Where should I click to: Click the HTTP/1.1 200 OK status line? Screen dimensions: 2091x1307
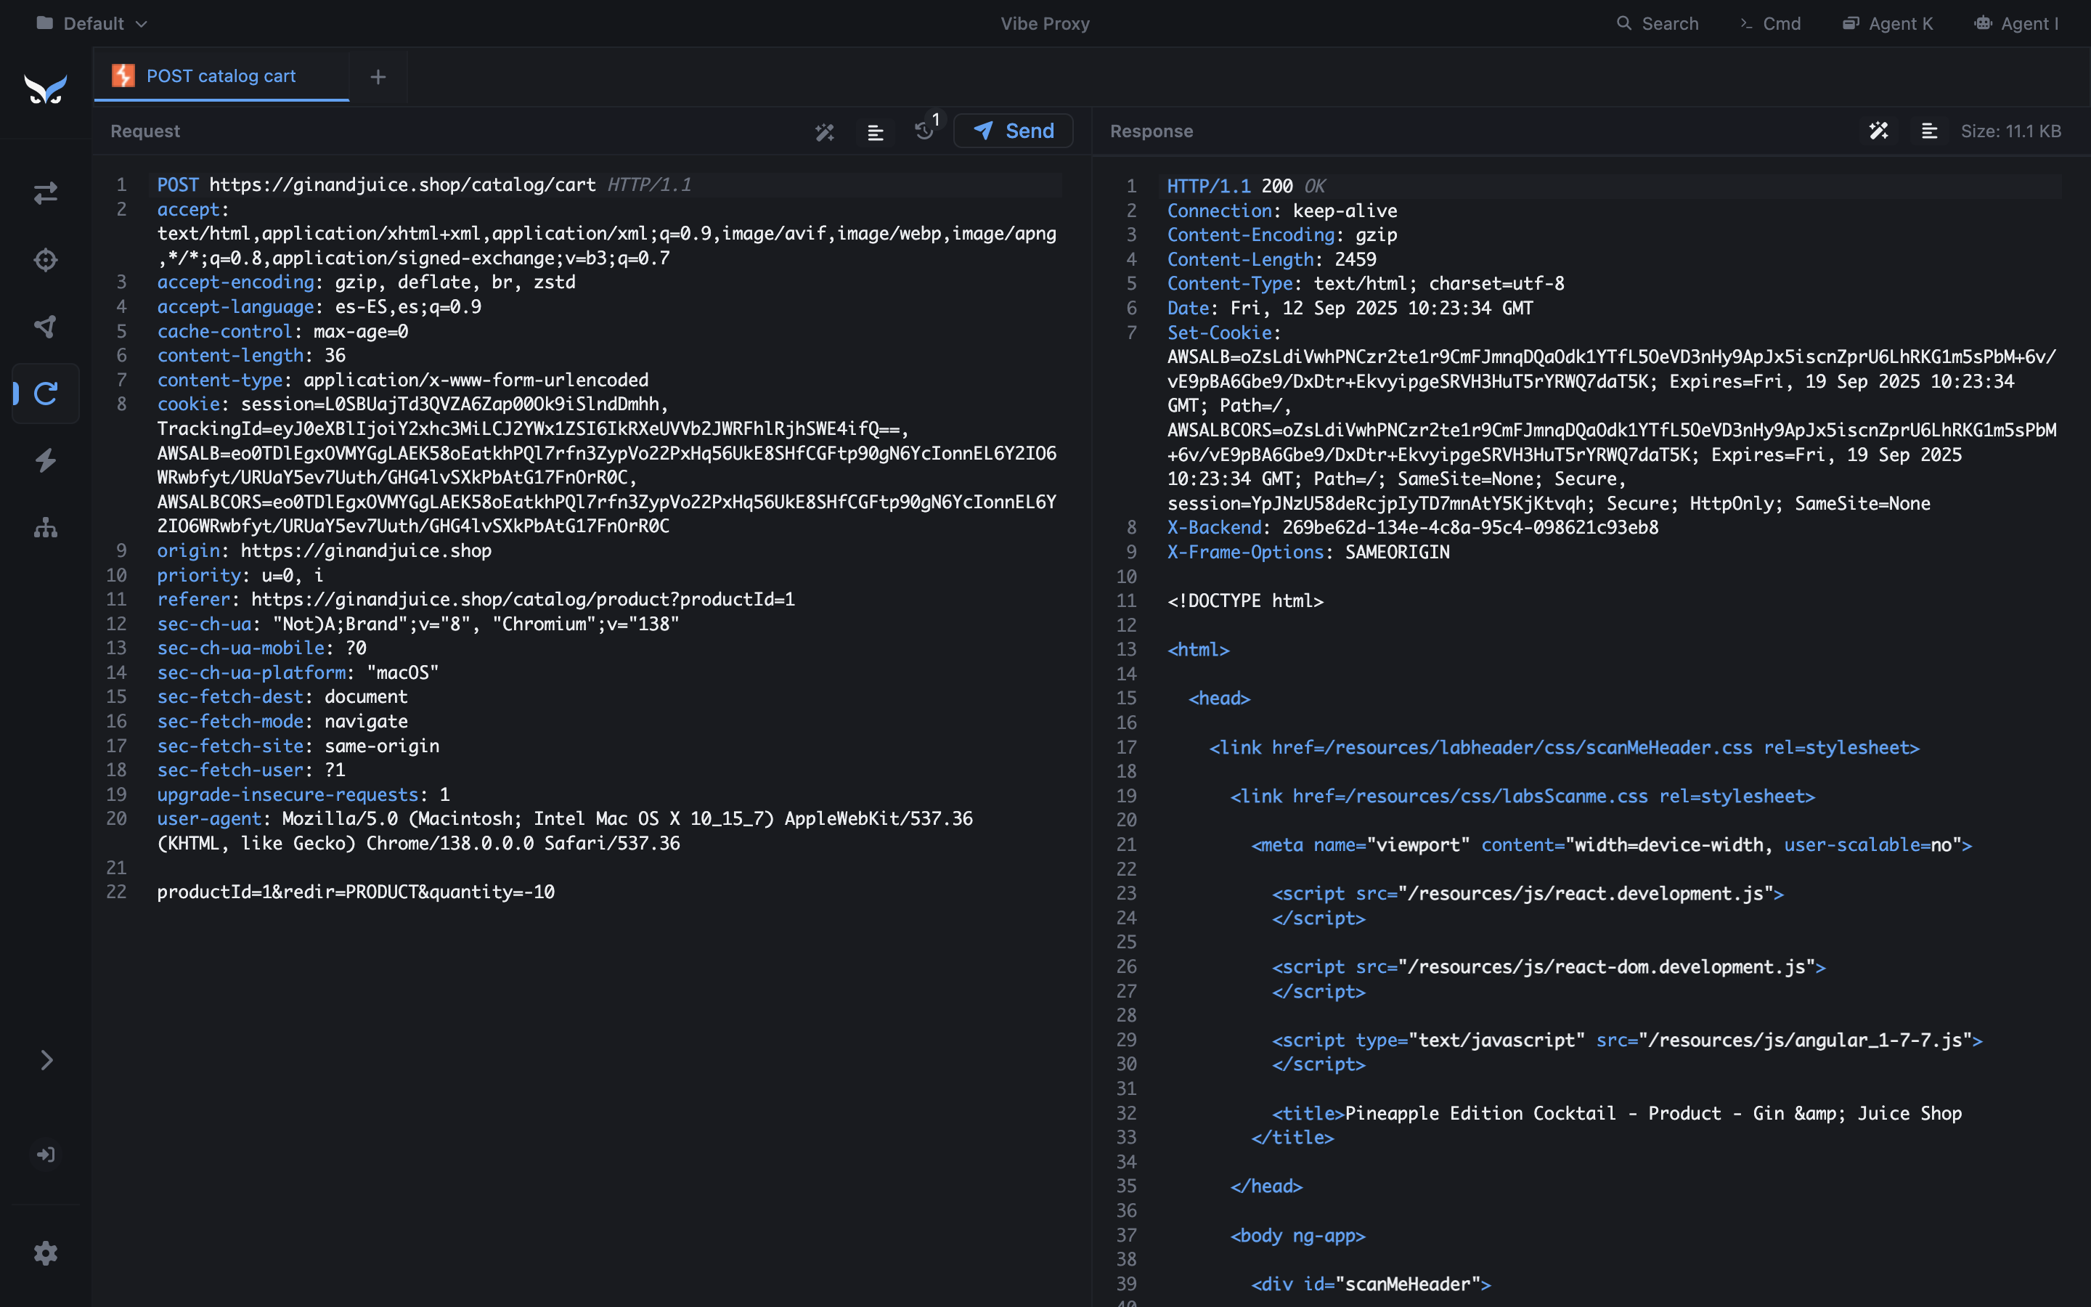[x=1246, y=187]
